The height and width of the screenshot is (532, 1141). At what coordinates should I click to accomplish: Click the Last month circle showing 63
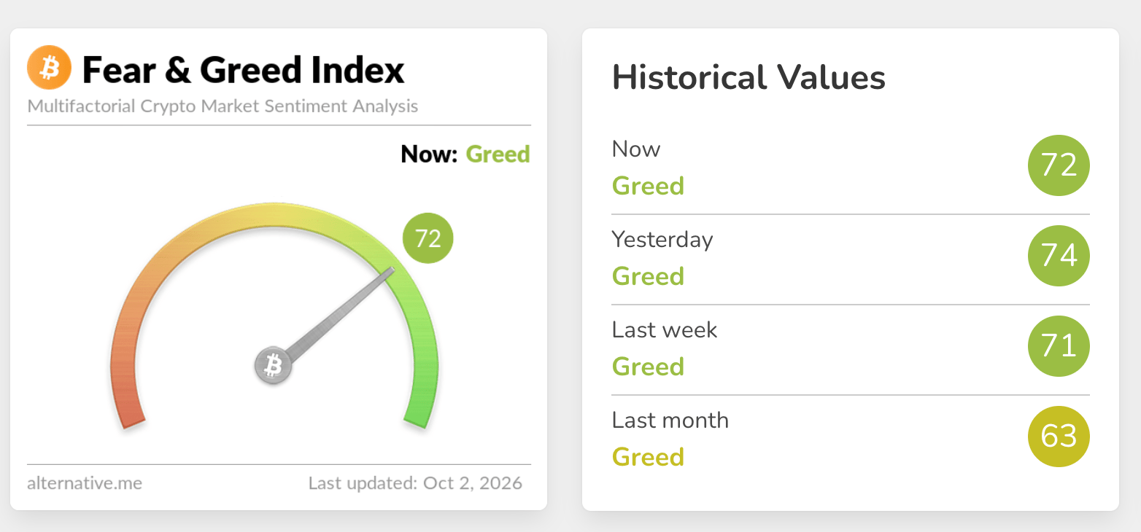1059,437
